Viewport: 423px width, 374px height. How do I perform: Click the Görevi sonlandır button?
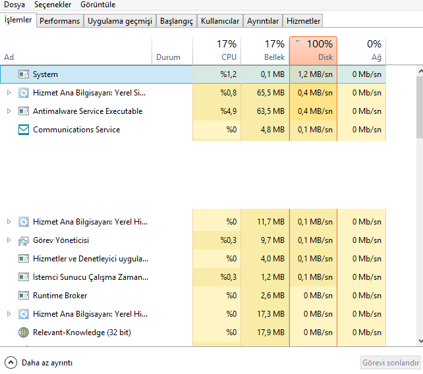[x=390, y=363]
